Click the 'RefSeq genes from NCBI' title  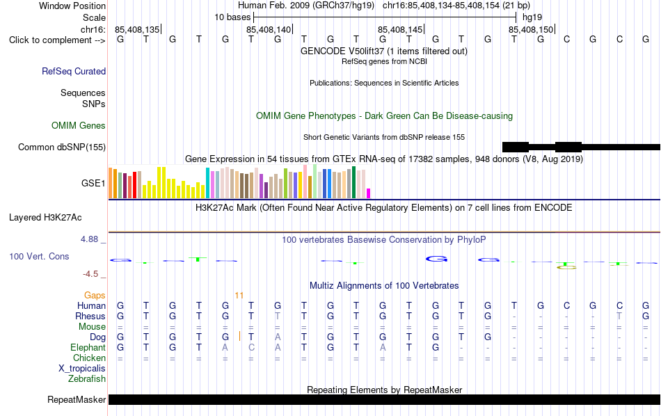pos(384,61)
